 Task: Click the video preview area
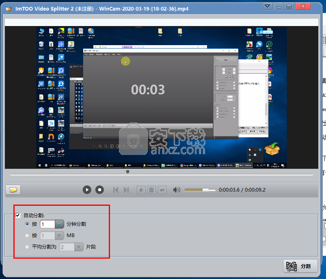pyautogui.click(x=162, y=97)
